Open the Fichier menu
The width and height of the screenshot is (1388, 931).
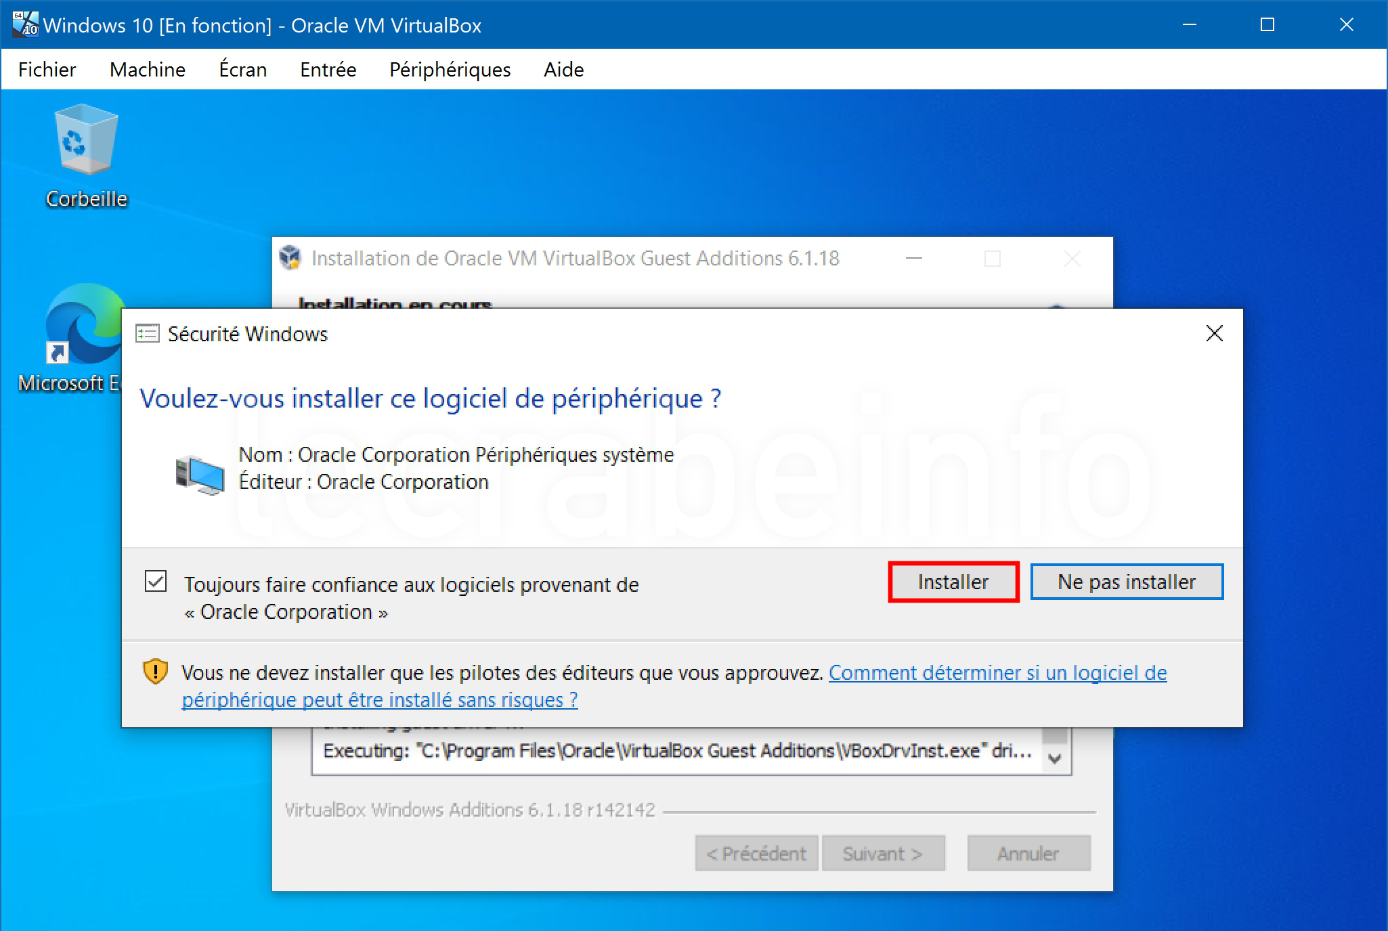[47, 69]
